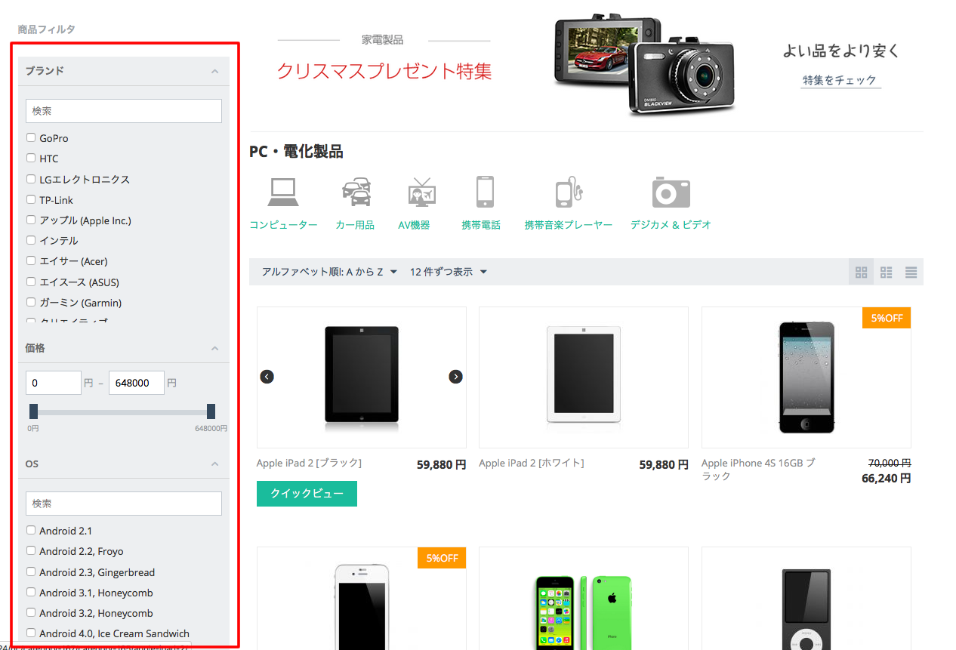Viewport: 956px width, 650px height.
Task: Focus the brand 検索 search field
Action: pos(124,111)
